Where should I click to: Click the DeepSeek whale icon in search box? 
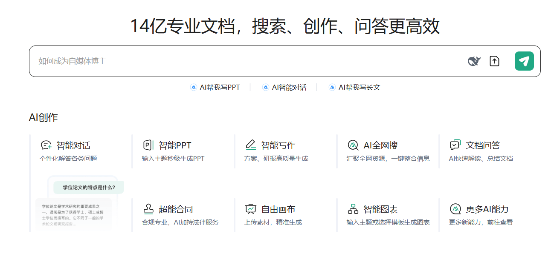click(474, 61)
